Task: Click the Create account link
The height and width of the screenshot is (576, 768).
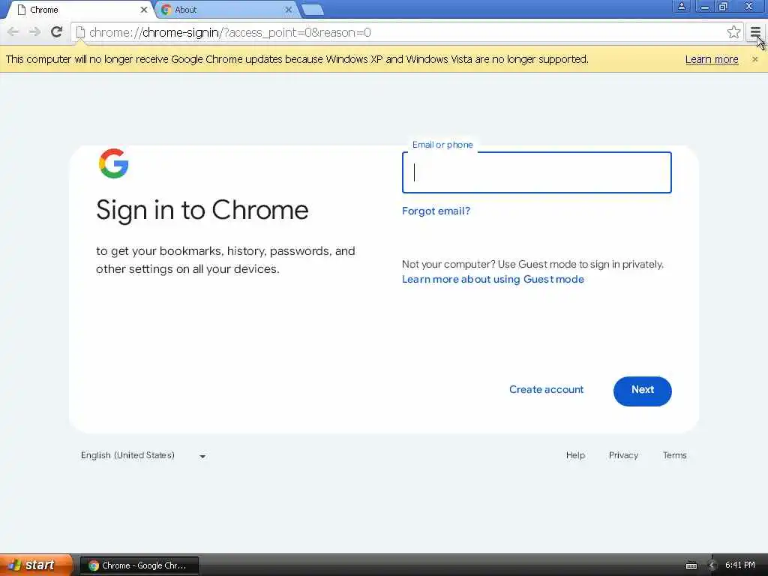Action: 546,390
